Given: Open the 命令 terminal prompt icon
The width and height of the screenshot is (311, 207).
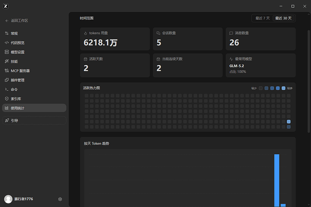Looking at the screenshot, I should [x=7, y=89].
